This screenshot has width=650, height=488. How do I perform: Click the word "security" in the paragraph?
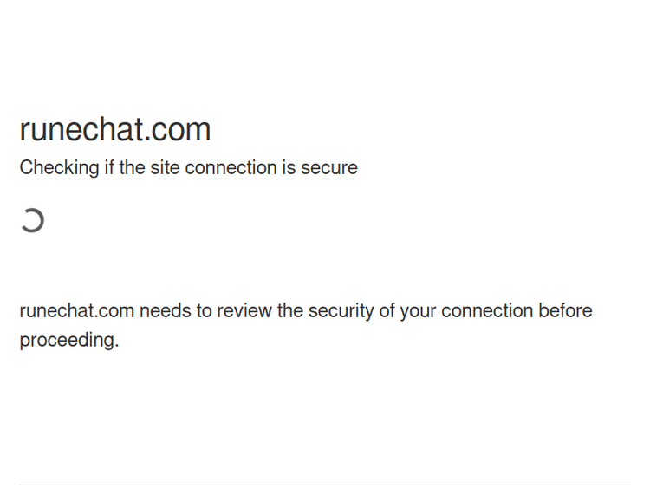341,311
